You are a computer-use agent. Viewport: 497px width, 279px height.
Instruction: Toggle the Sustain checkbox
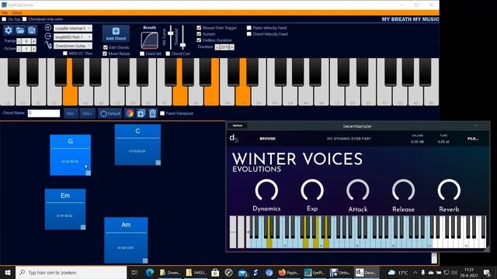(x=199, y=34)
